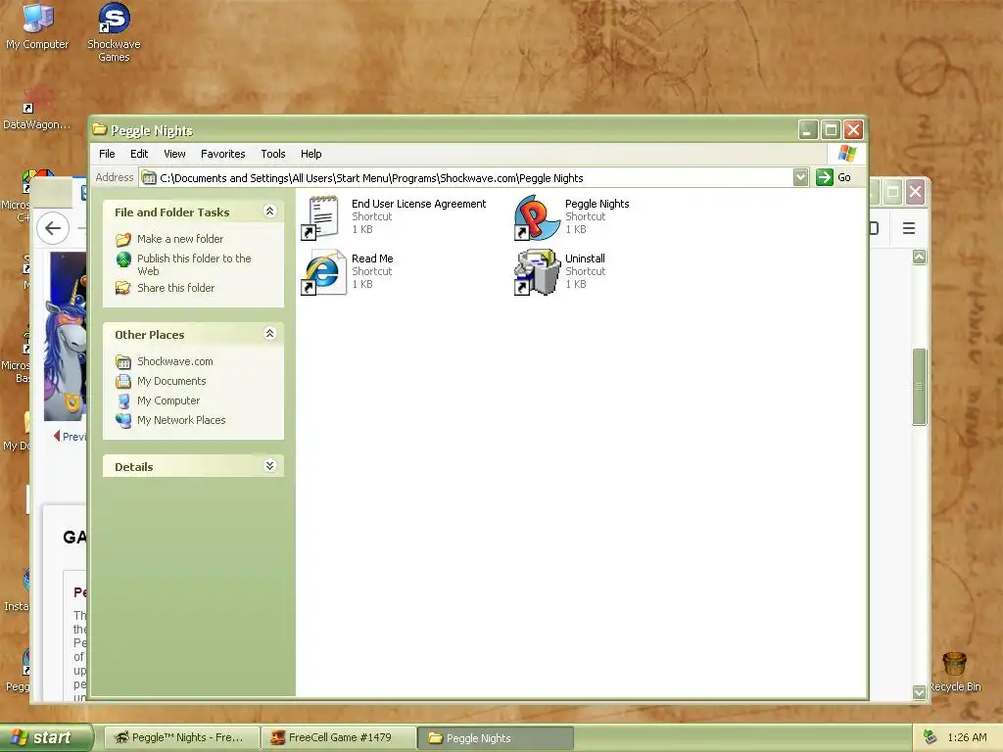
Task: Open the End User License Agreement shortcut icon
Action: click(x=321, y=217)
